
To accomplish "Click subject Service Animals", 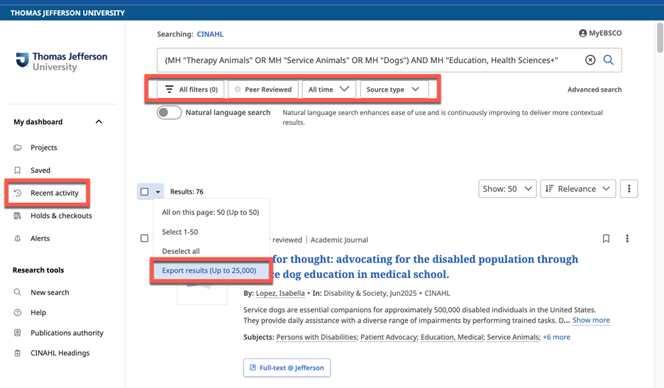I will [x=513, y=337].
